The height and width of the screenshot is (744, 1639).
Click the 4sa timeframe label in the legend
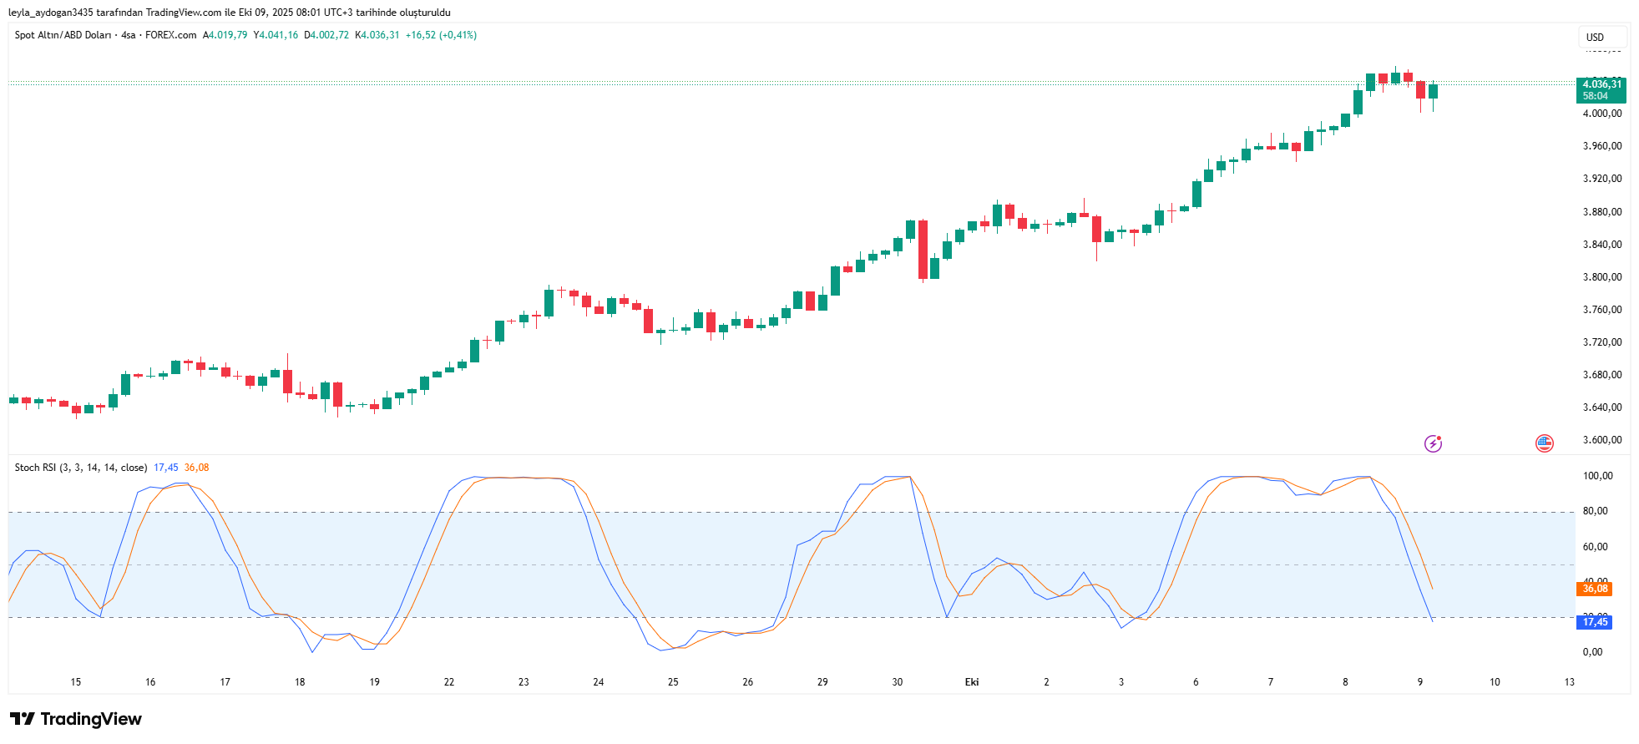coord(128,35)
